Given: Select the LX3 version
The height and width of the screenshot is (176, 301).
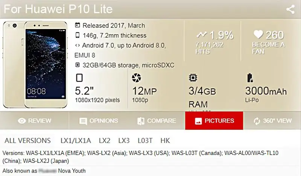Looking at the screenshot, I should pos(124,141).
